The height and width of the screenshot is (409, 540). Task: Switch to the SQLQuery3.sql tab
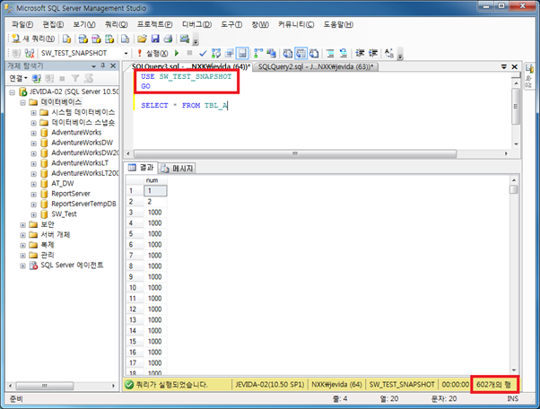click(x=190, y=66)
